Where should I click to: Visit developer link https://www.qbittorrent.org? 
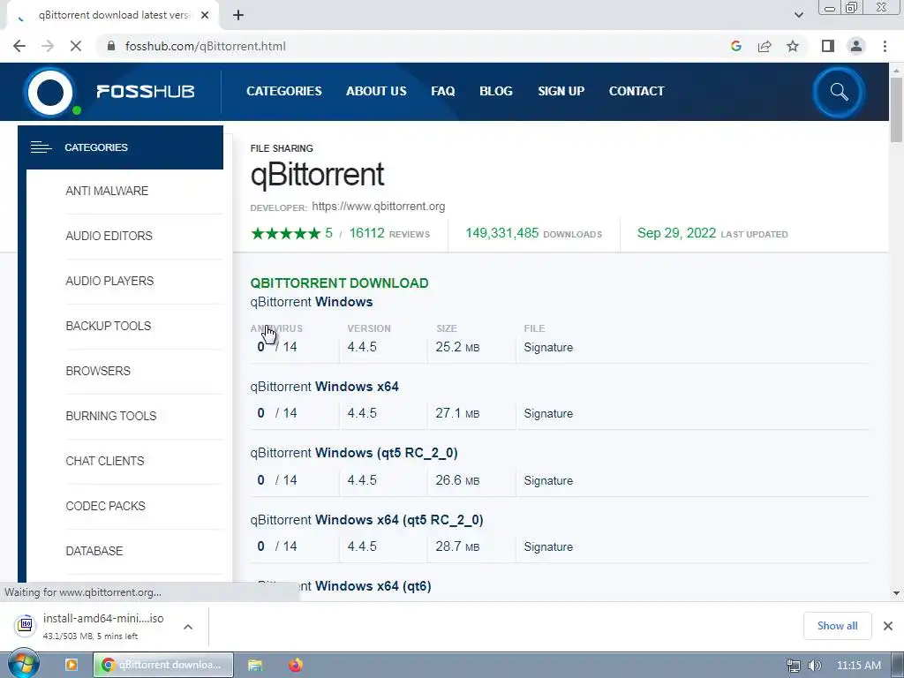[x=378, y=207]
